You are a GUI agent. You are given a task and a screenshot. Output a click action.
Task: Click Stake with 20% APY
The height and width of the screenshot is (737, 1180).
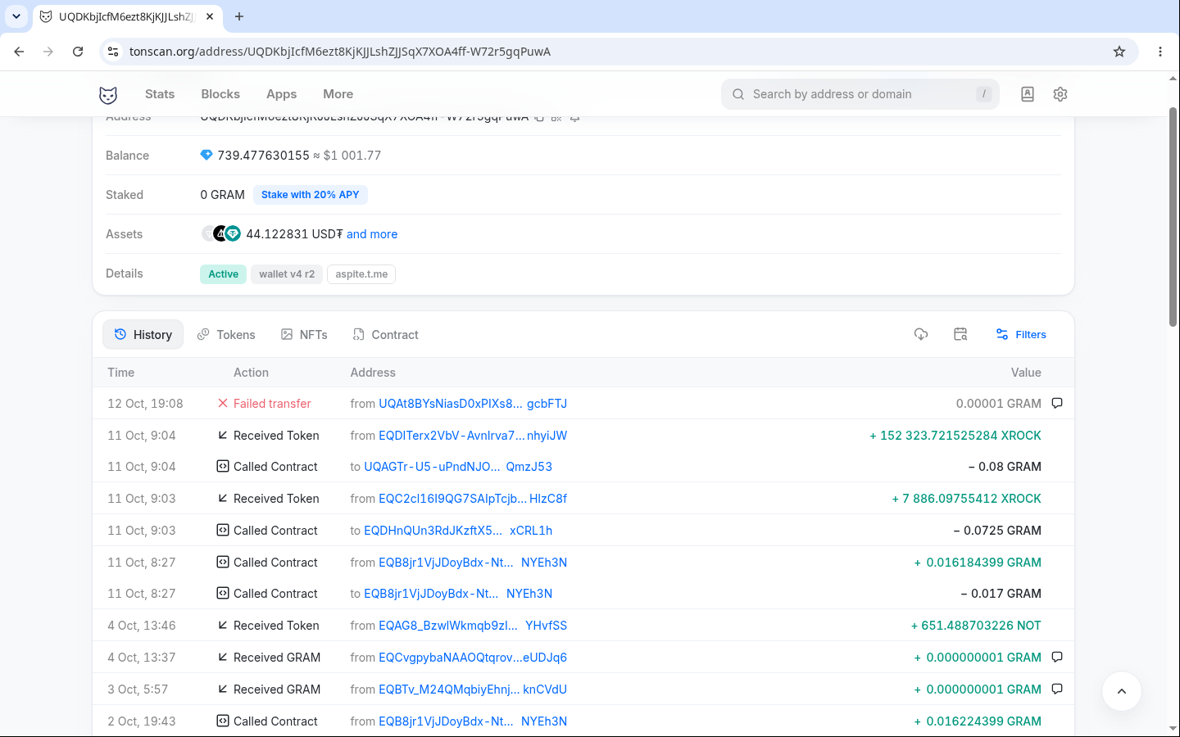coord(310,195)
